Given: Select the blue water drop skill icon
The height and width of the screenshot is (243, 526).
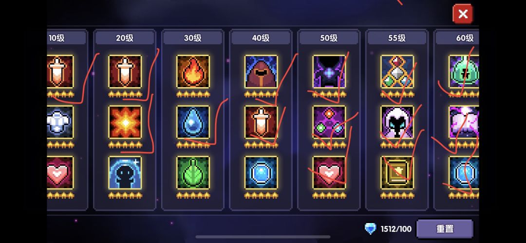Looking at the screenshot, I should tap(193, 122).
